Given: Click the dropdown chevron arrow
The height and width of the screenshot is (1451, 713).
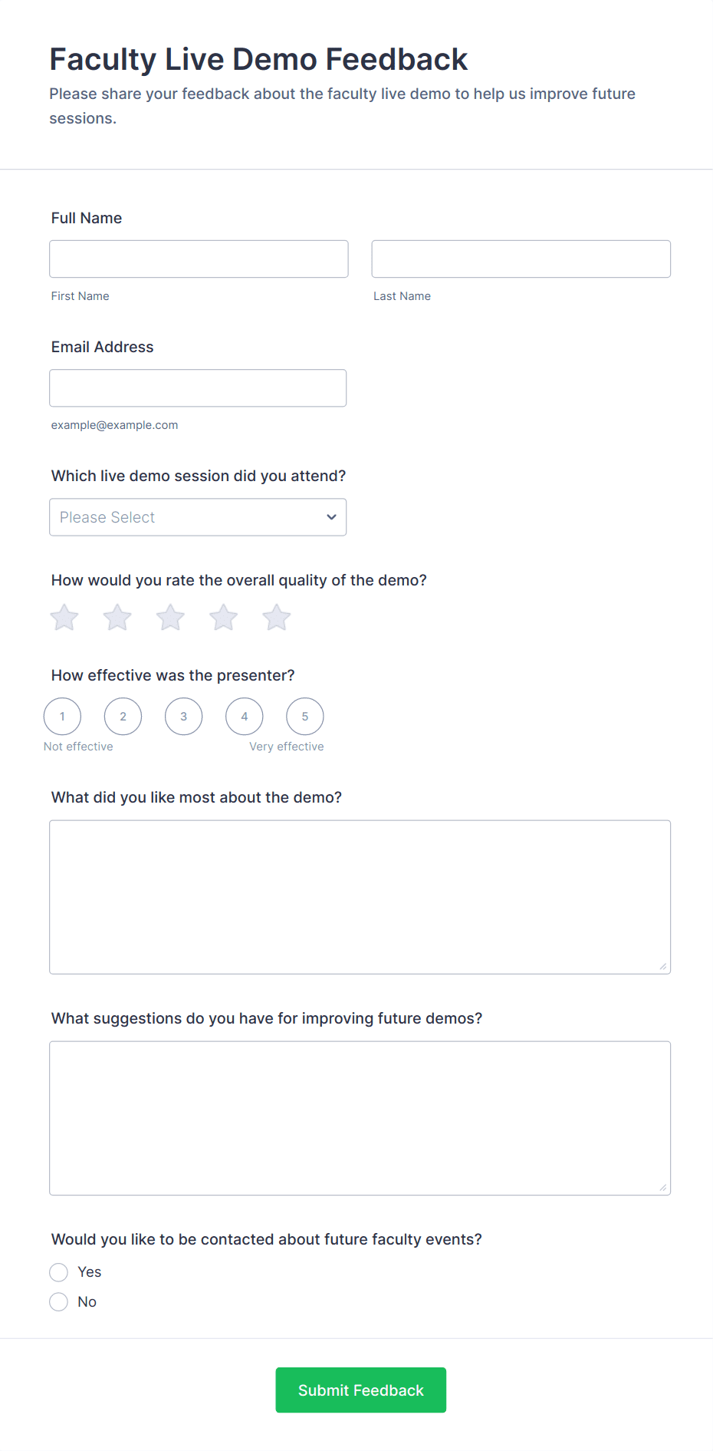Looking at the screenshot, I should [331, 517].
